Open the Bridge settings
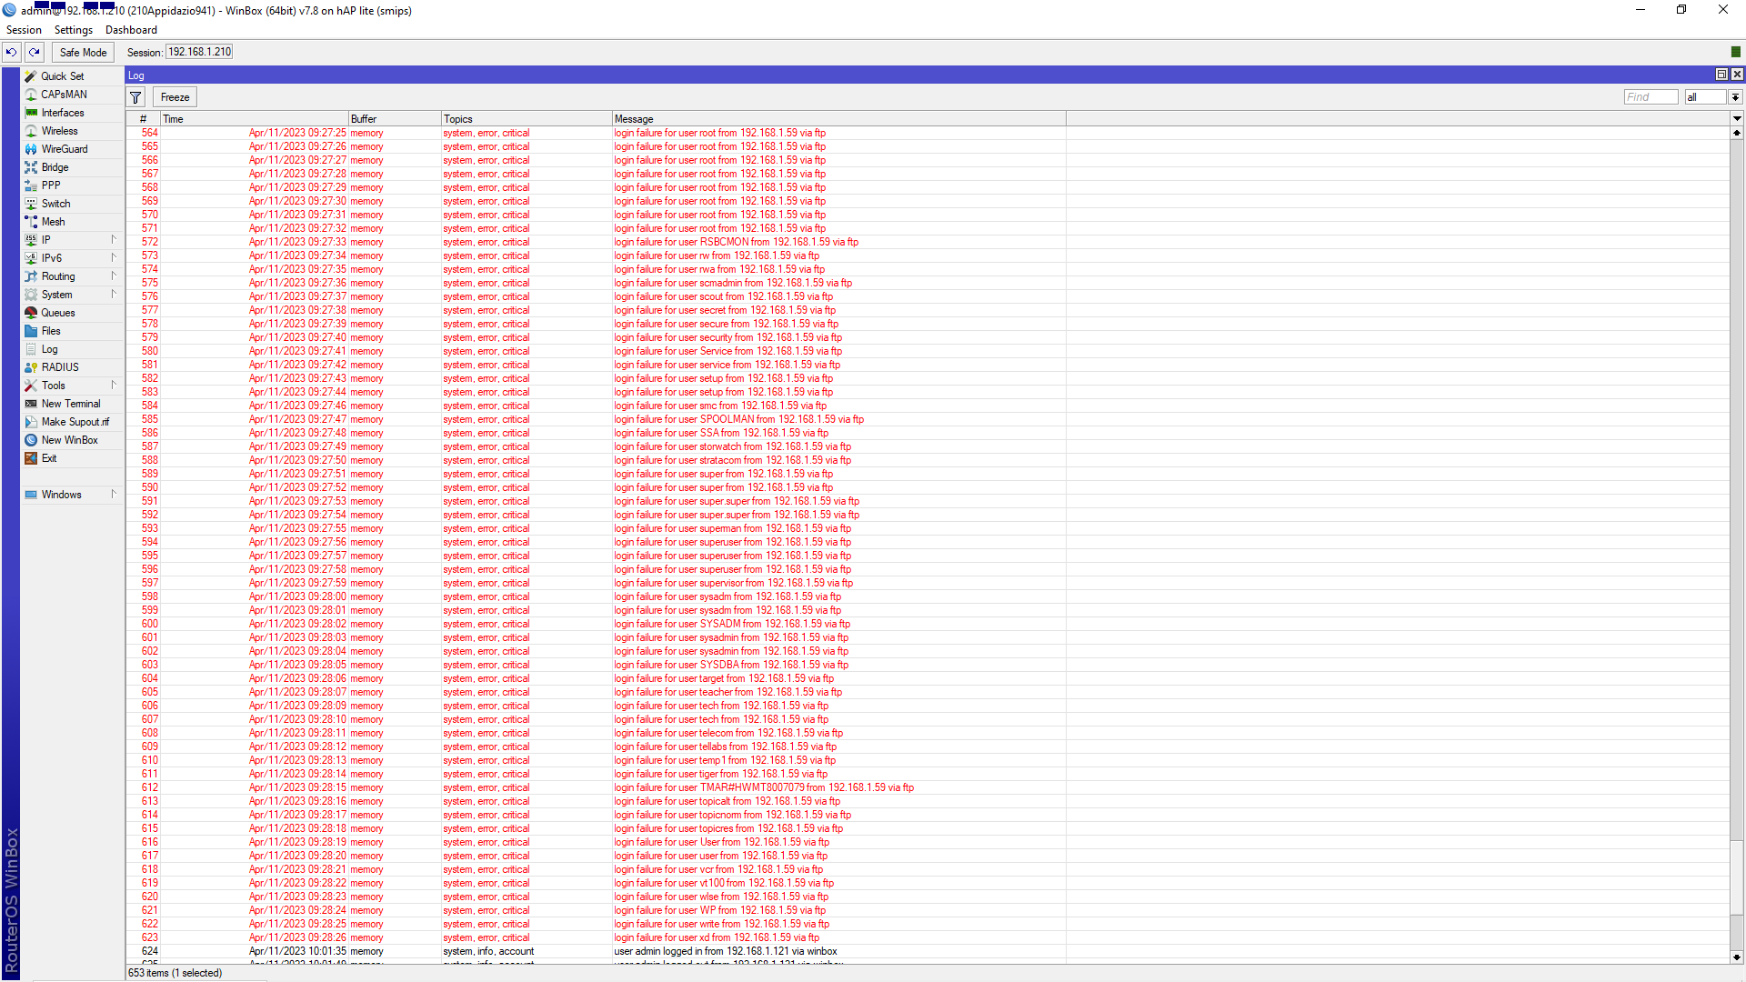1746x982 pixels. pyautogui.click(x=54, y=166)
